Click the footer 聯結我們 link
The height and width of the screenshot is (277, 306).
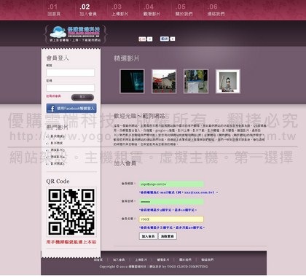(x=207, y=260)
